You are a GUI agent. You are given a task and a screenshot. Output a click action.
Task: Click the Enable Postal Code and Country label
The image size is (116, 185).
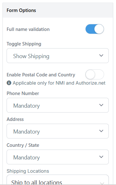(41, 75)
